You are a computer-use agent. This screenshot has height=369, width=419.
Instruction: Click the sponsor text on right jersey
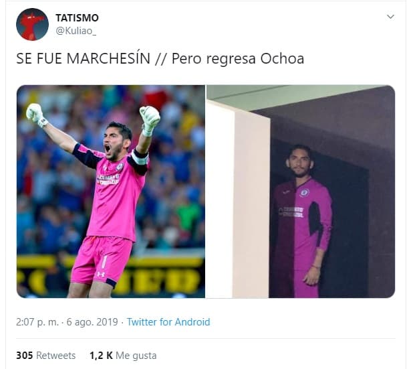(x=291, y=212)
